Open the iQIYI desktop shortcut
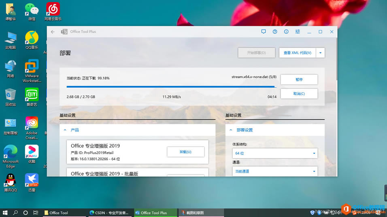387x217 pixels. tap(32, 97)
